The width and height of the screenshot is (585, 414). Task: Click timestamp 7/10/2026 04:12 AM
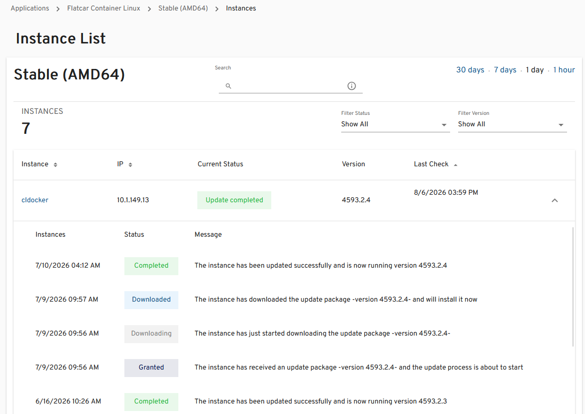[67, 266]
